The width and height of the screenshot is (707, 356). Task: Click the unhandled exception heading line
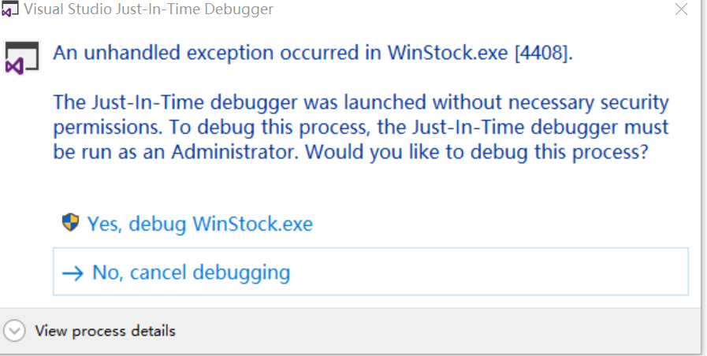coord(313,54)
